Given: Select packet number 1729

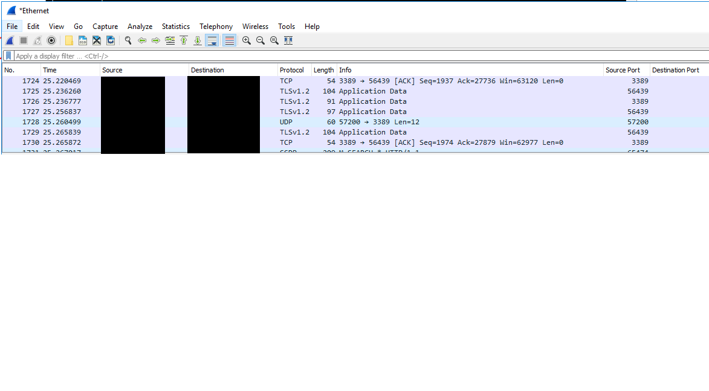Looking at the screenshot, I should point(355,132).
